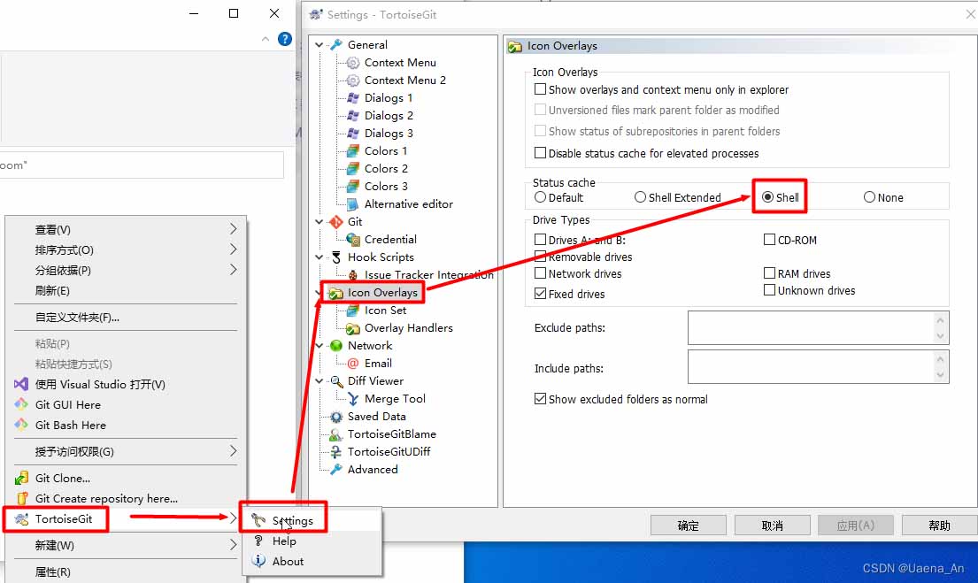This screenshot has width=978, height=583.
Task: Click the Explorer search box
Action: 142,165
